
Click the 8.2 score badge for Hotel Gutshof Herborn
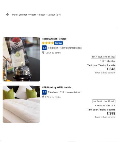point(44,48)
